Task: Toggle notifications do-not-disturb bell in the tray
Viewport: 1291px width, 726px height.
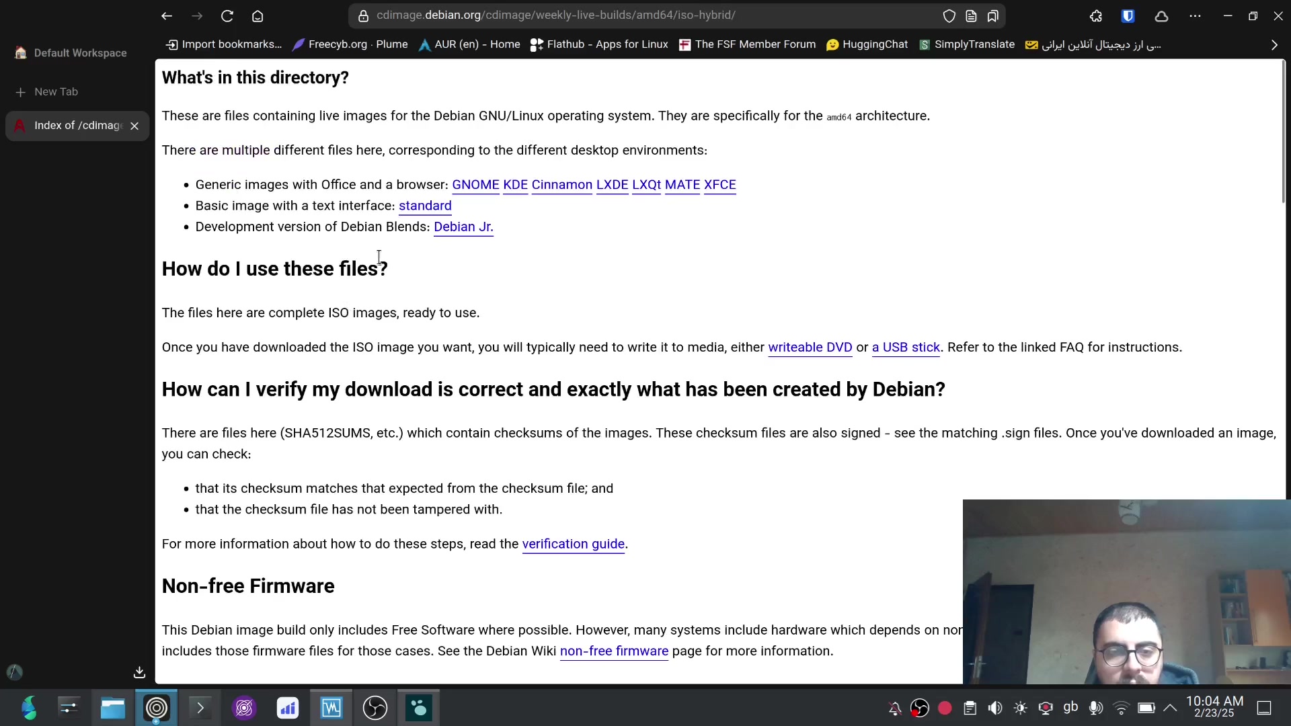Action: [894, 708]
